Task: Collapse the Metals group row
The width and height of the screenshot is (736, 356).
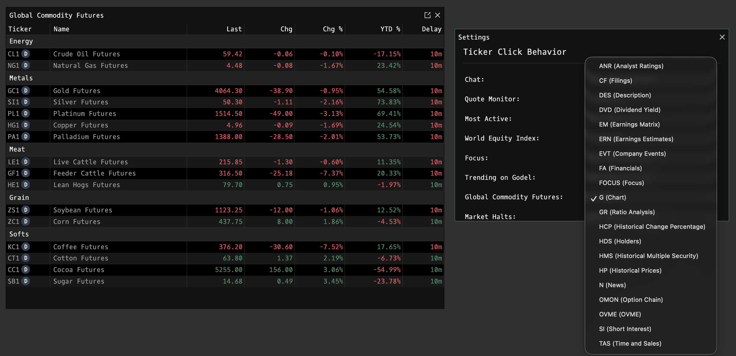Action: click(225, 78)
